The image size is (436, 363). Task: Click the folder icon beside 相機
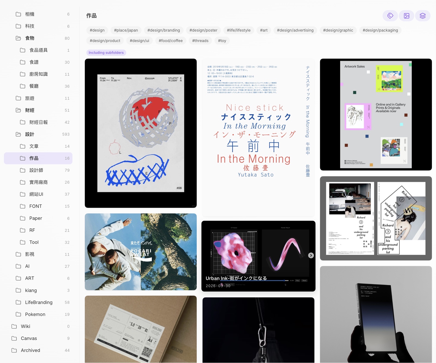click(x=18, y=14)
